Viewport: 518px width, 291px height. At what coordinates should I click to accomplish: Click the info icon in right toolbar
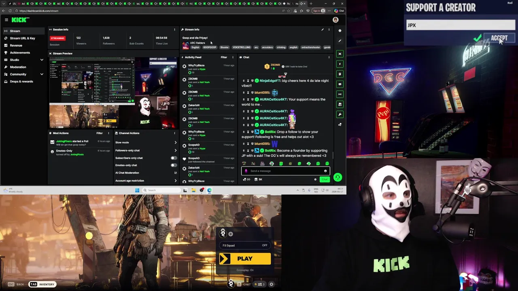340,31
